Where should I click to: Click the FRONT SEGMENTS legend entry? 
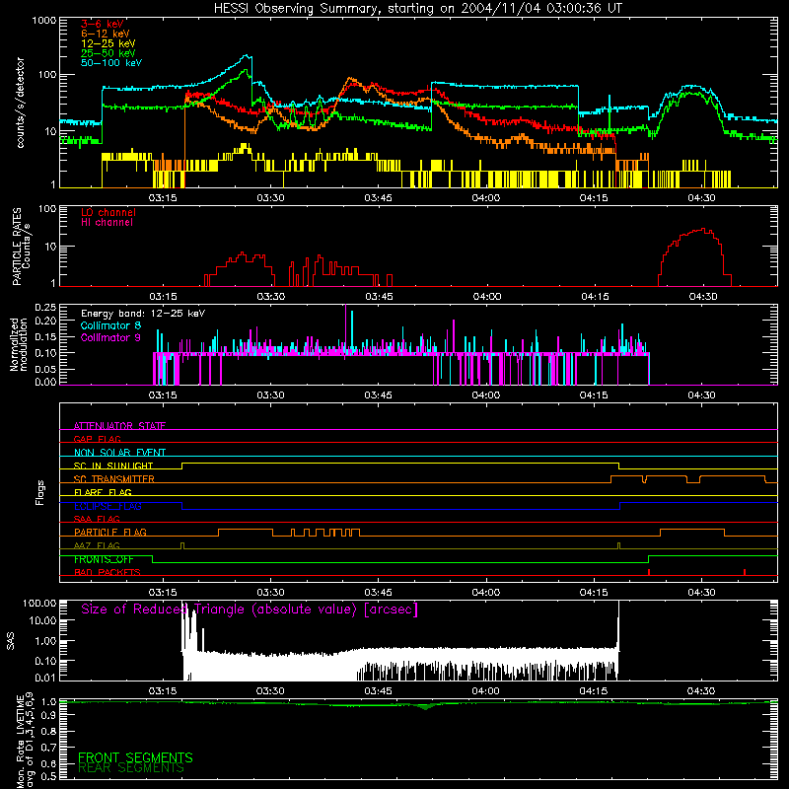point(135,757)
